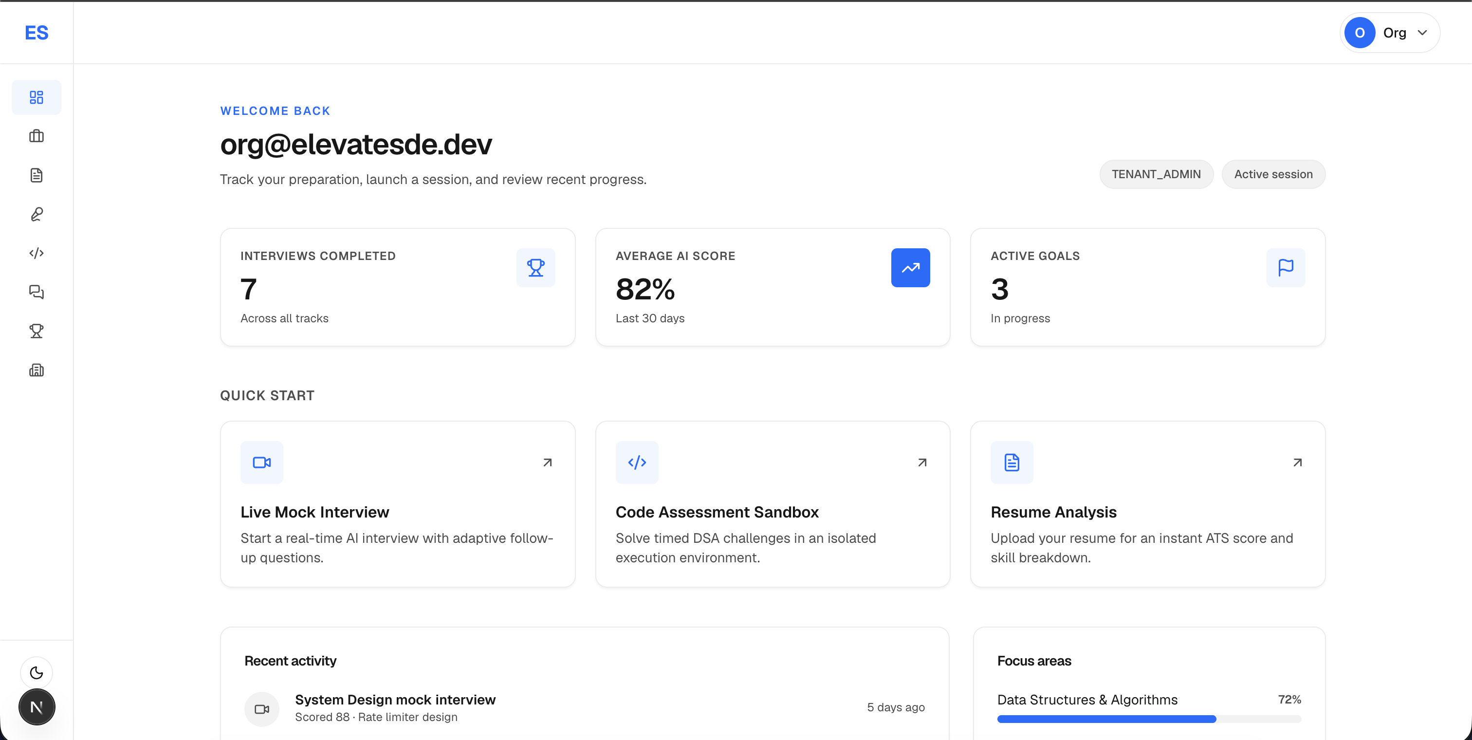The image size is (1472, 740).
Task: Click the arrow on Live Mock Interview card
Action: [548, 462]
